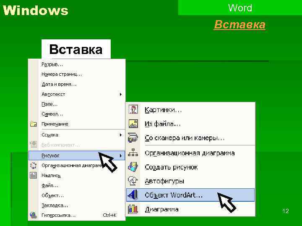
Task: Click the Примечание note icon
Action: tap(33, 124)
